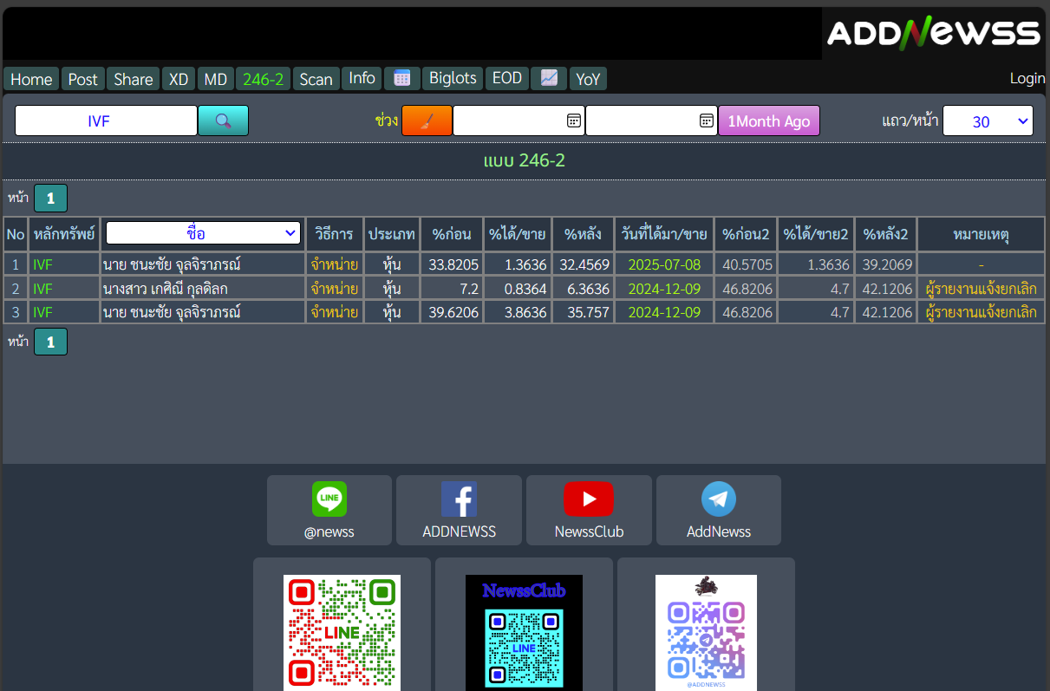Click the ADDNEWSS logo
1050x691 pixels.
[933, 33]
